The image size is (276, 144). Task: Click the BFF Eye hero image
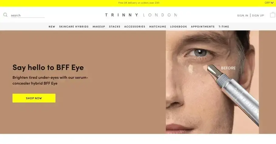[x=212, y=82]
